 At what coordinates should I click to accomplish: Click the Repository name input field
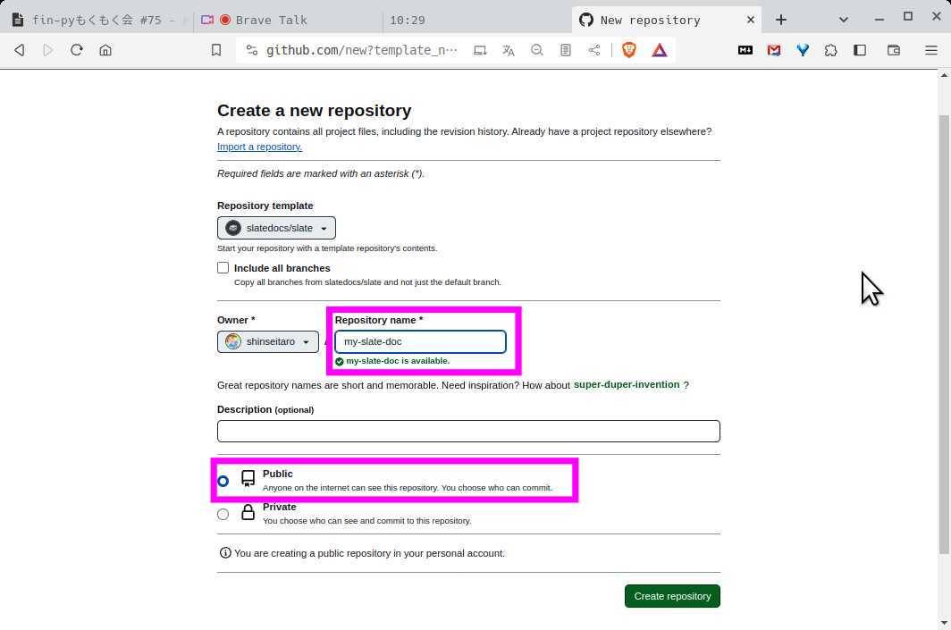click(x=420, y=342)
